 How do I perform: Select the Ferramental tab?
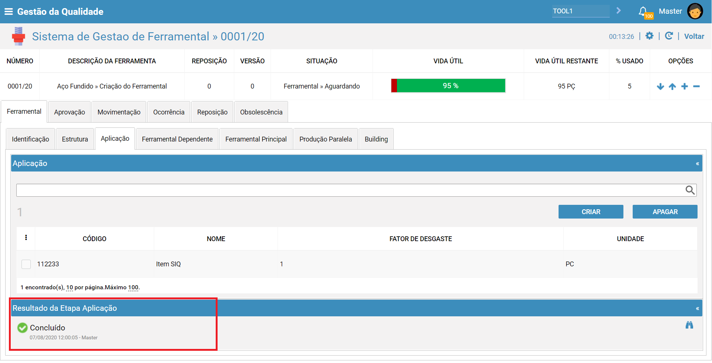(x=24, y=111)
